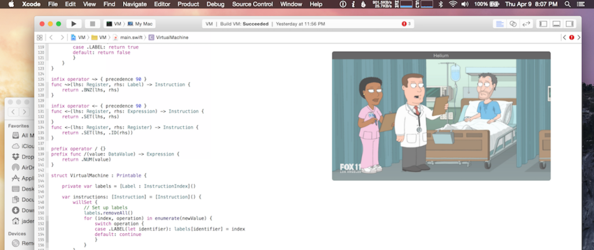Open the Apple menu
Image resolution: width=594 pixels, height=250 pixels.
(x=11, y=4)
